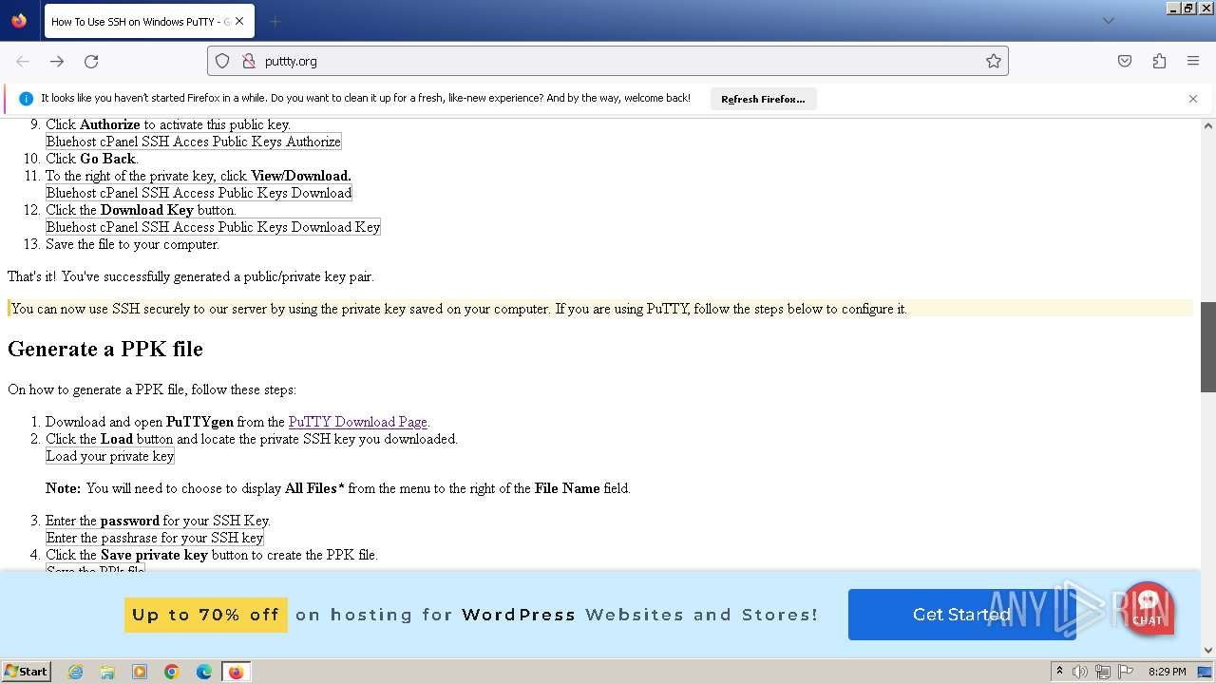The height and width of the screenshot is (684, 1216).
Task: Click the vertical scrollbar thumb
Action: point(1208,347)
